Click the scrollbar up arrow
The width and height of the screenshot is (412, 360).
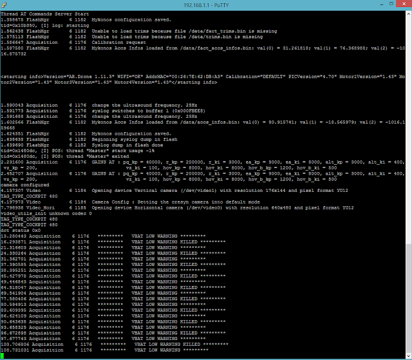pyautogui.click(x=409, y=14)
